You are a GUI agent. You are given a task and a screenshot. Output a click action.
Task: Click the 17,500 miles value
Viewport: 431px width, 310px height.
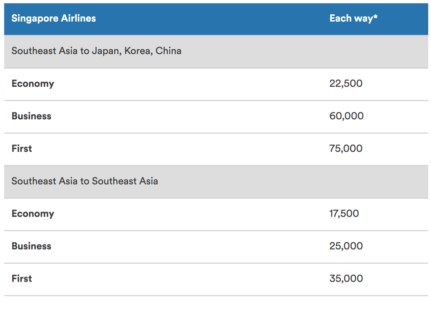[344, 213]
